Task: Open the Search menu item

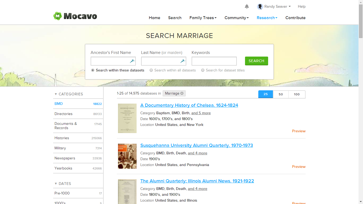Action: [175, 18]
